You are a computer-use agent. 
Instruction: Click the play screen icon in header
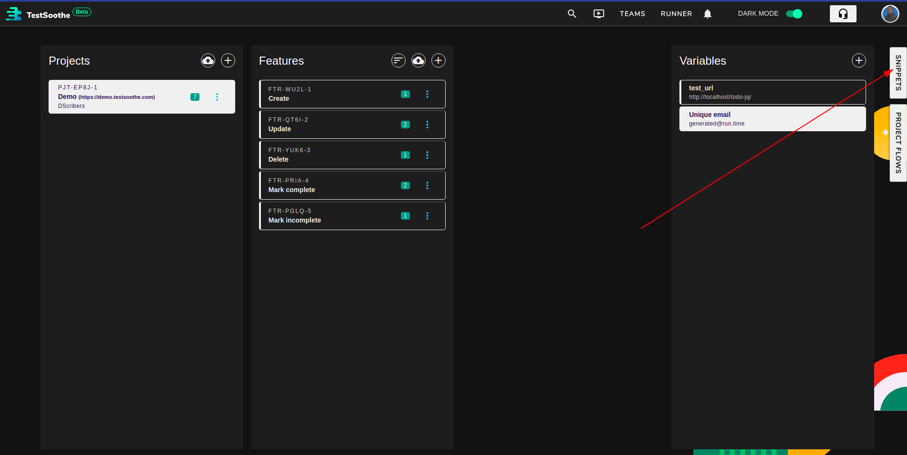point(598,14)
